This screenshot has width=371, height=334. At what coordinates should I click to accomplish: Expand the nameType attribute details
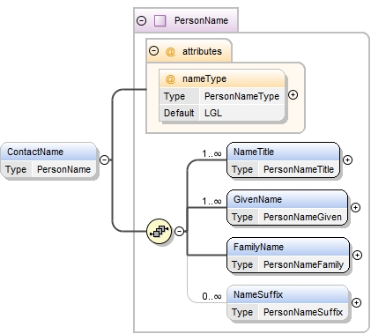click(293, 95)
